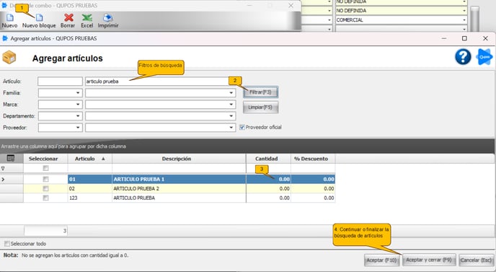Toggle the Proveedor oficial checkbox
This screenshot has width=496, height=272.
coord(242,127)
